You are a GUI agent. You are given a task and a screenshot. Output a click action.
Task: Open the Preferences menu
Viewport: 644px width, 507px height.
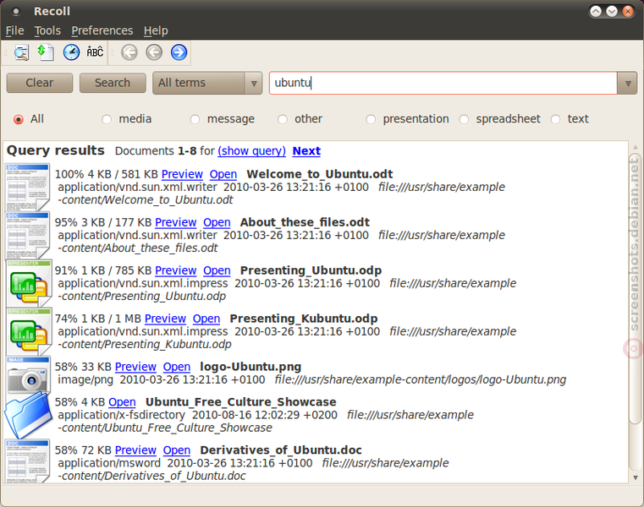point(102,30)
